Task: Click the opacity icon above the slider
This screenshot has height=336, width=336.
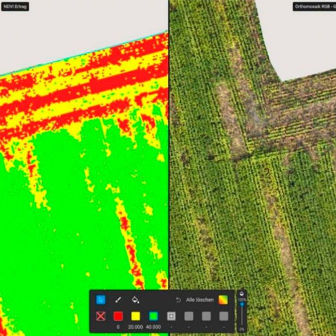Action: tap(242, 294)
